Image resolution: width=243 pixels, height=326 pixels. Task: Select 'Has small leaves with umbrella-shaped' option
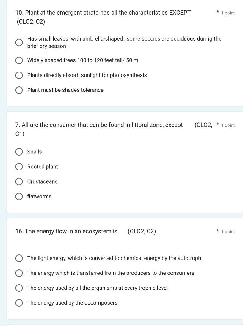click(x=19, y=43)
